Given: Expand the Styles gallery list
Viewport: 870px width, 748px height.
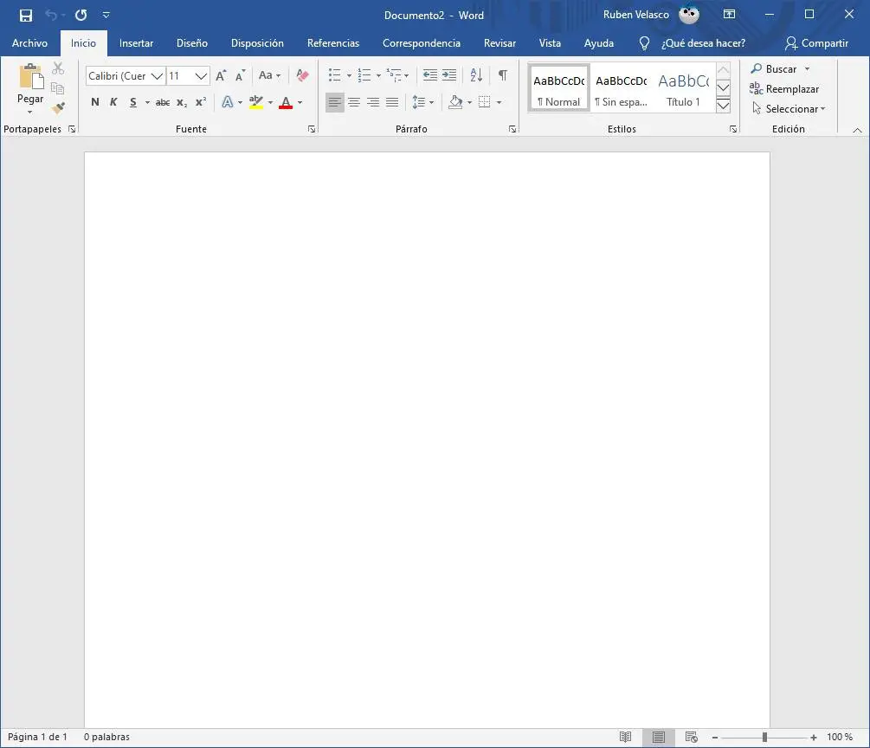Looking at the screenshot, I should click(723, 106).
